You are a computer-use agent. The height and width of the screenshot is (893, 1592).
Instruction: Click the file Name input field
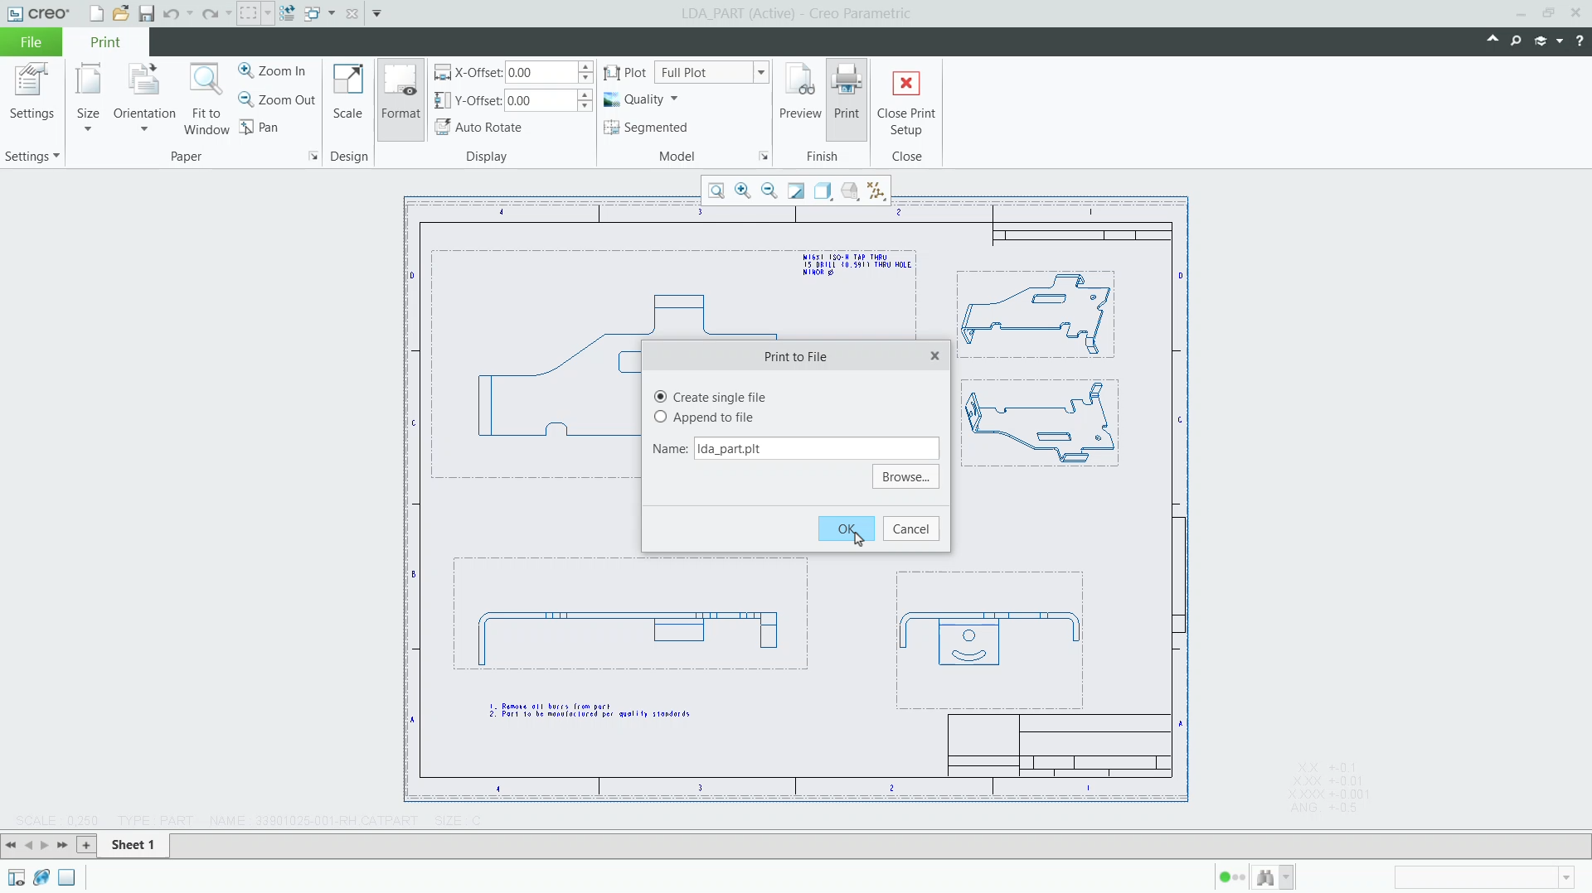[816, 448]
